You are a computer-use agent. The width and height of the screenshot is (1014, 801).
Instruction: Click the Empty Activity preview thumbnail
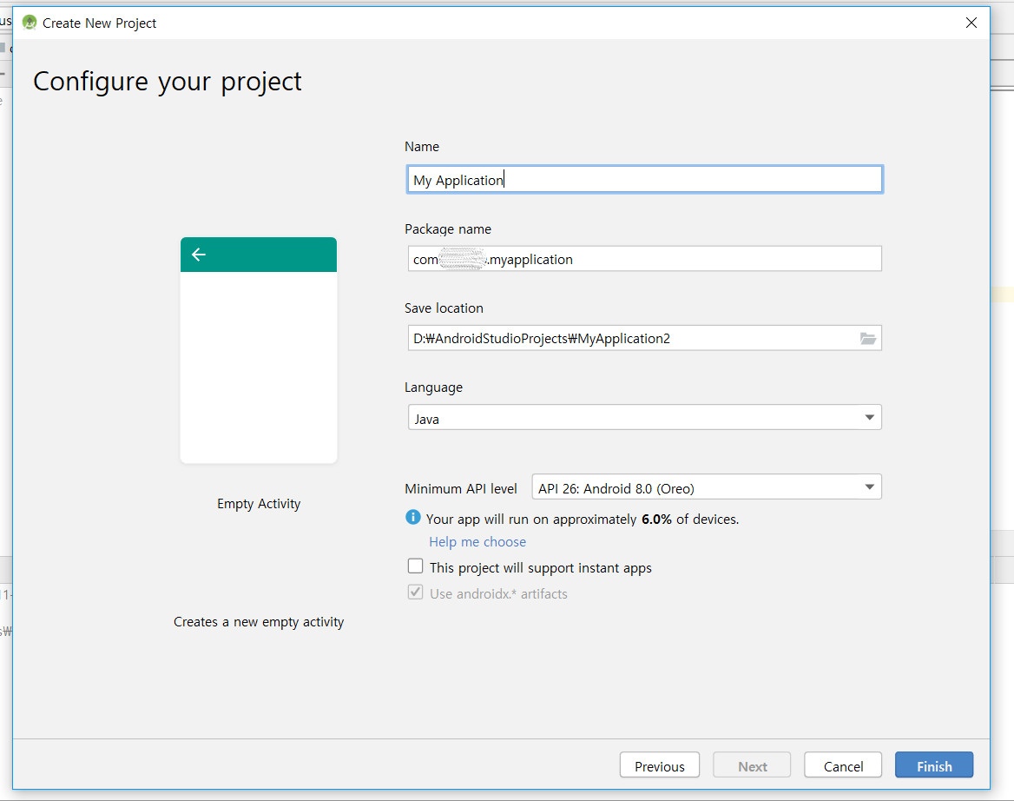pyautogui.click(x=259, y=350)
